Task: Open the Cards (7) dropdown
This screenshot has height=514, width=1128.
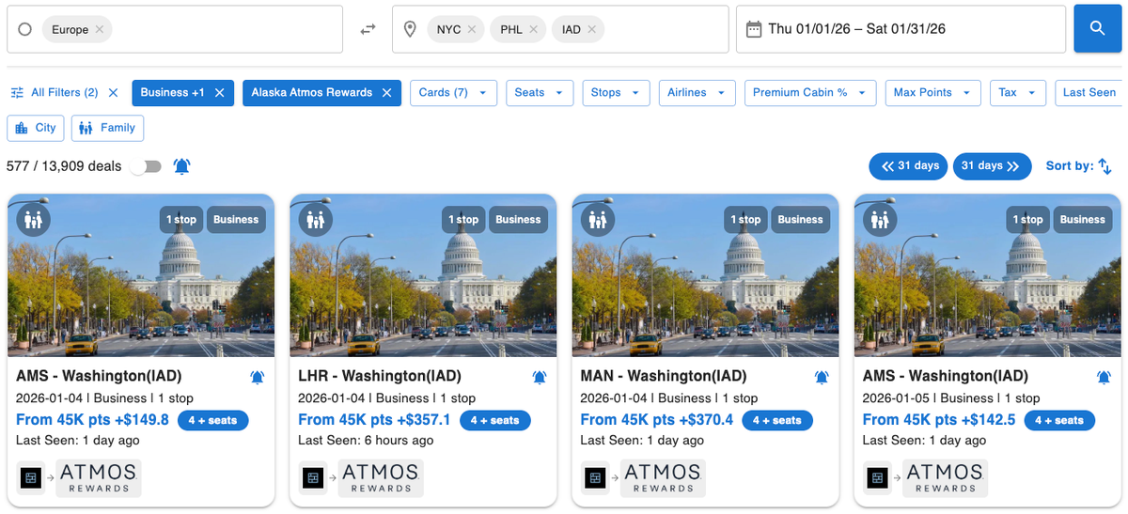Action: pyautogui.click(x=453, y=92)
